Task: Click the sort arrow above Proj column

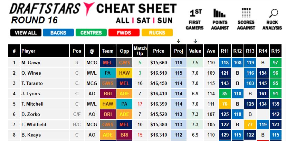Action: tap(179, 41)
